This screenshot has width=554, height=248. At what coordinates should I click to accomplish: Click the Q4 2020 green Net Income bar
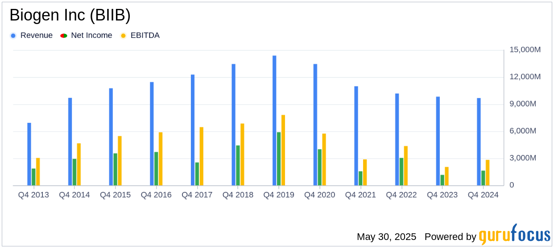point(320,167)
